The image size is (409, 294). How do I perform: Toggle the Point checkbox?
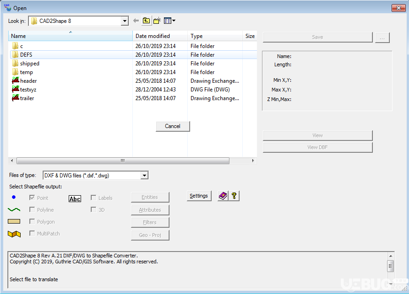[32, 198]
